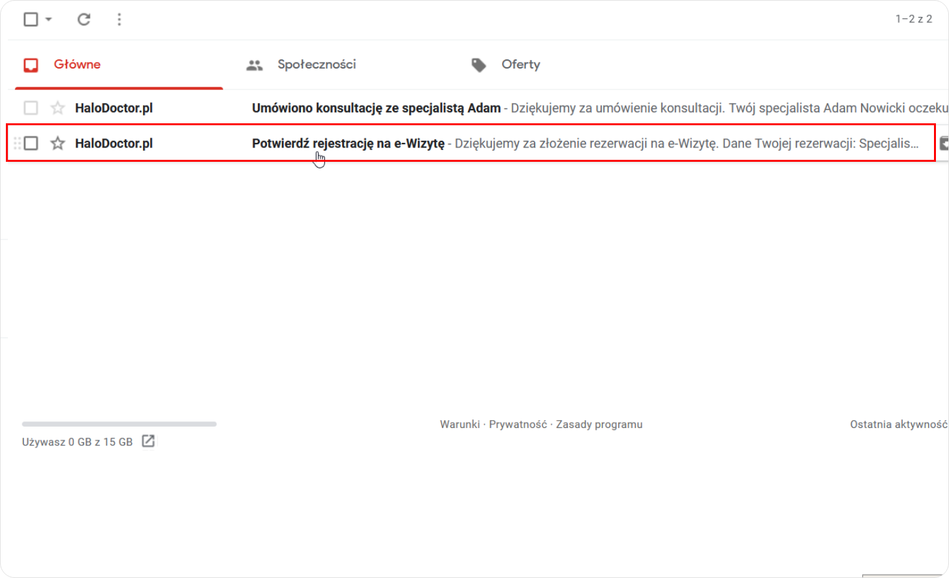
Task: Click the archive icon on Potwierdź rejestrację row
Action: click(x=944, y=143)
